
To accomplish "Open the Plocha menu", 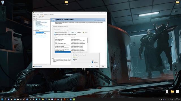I will [x=41, y=15].
